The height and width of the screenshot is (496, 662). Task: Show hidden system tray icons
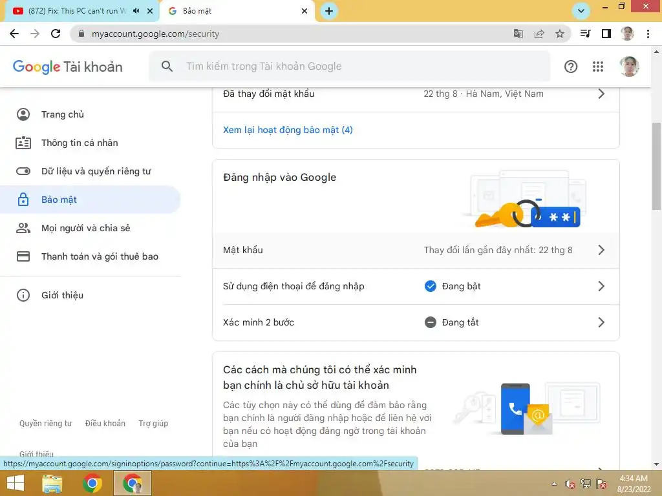point(554,484)
